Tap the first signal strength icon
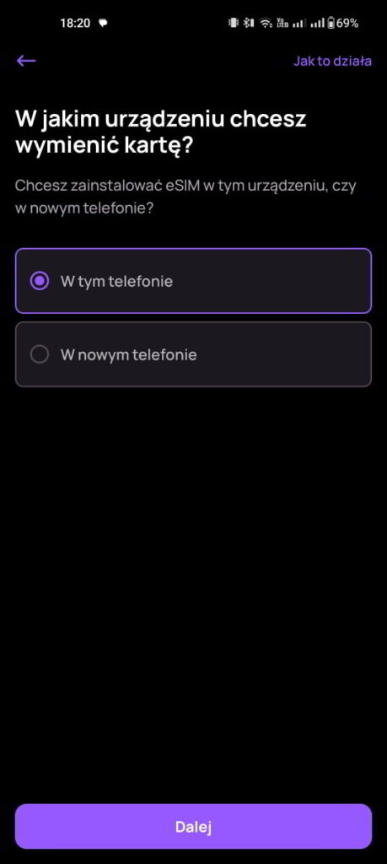This screenshot has width=387, height=864. click(299, 23)
